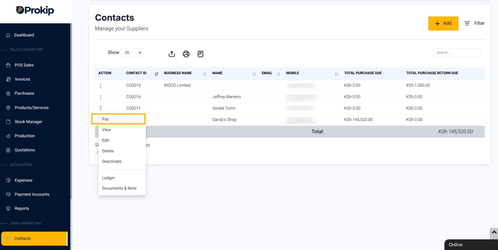Screen dimensions: 498x250
Task: Open Documents & Note menu entry
Action: tap(122, 188)
